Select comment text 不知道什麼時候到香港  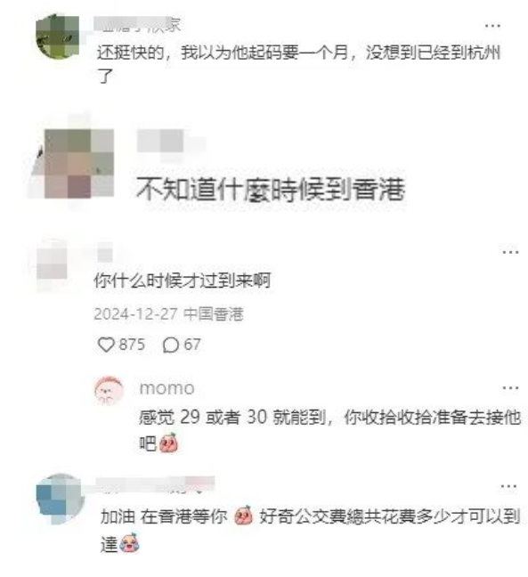tap(271, 189)
